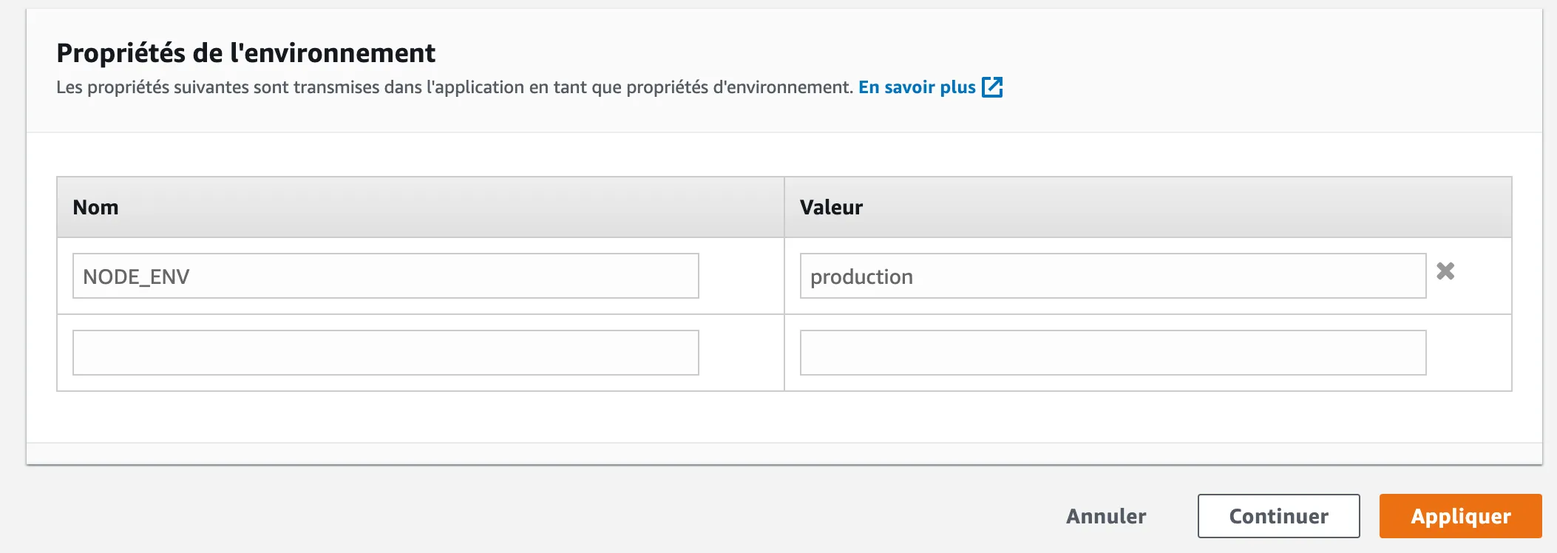Open the En savoir plus link
The width and height of the screenshot is (1557, 553).
pos(917,87)
